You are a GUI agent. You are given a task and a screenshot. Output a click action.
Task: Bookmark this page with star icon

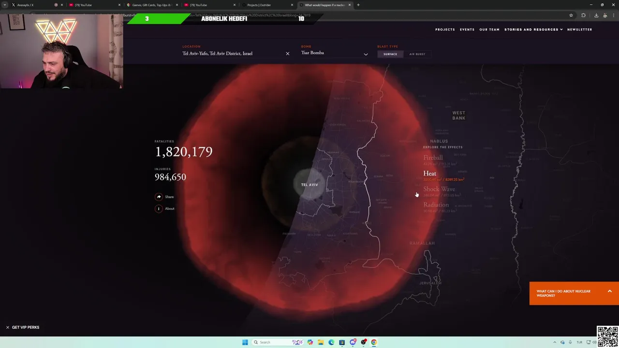pos(571,15)
